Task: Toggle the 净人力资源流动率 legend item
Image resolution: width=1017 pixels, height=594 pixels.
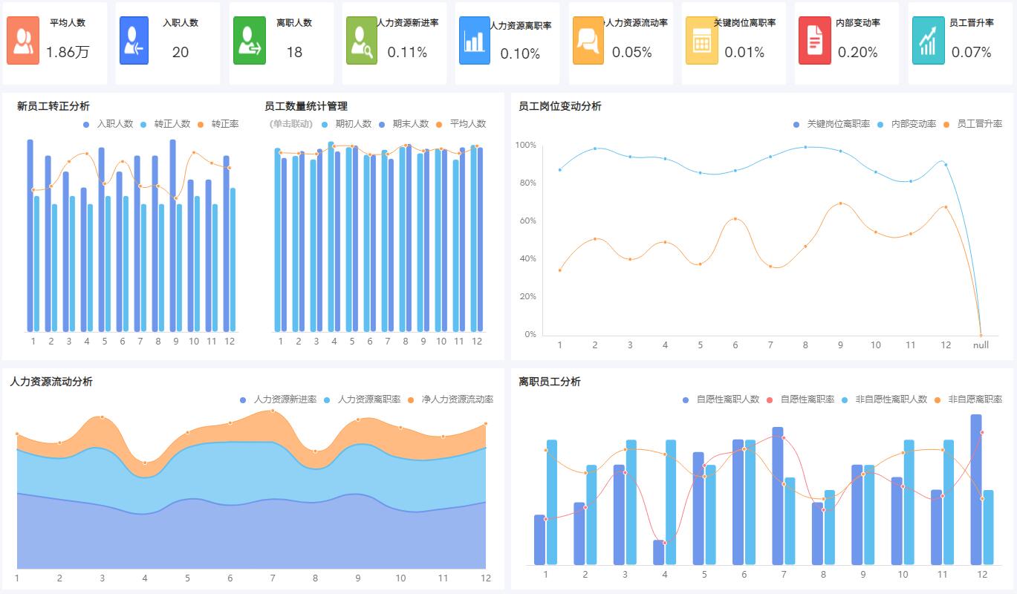Action: pos(456,399)
